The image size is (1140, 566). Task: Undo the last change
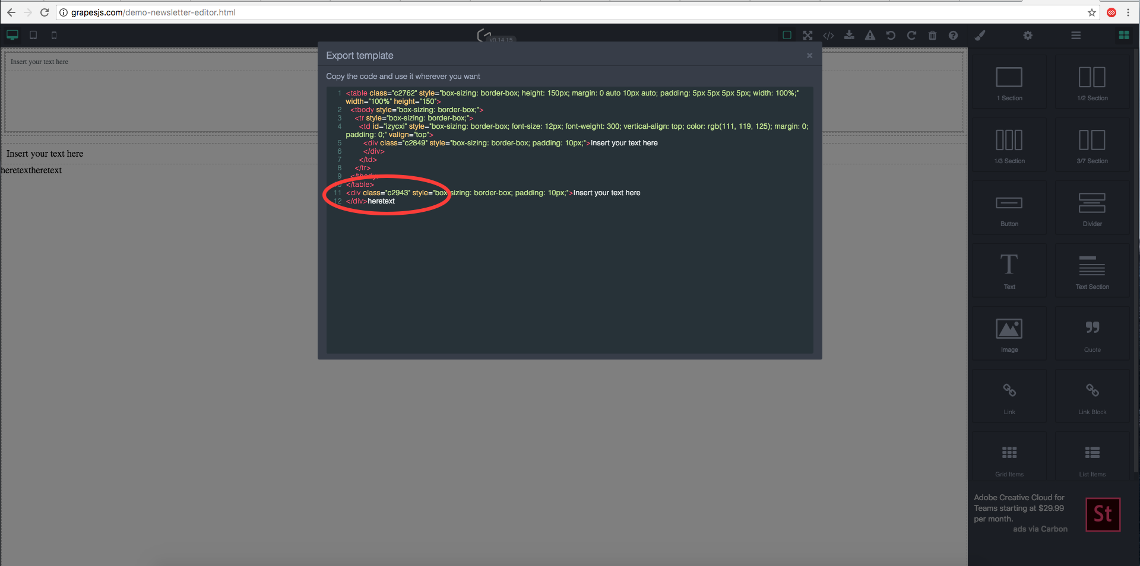[x=891, y=35]
